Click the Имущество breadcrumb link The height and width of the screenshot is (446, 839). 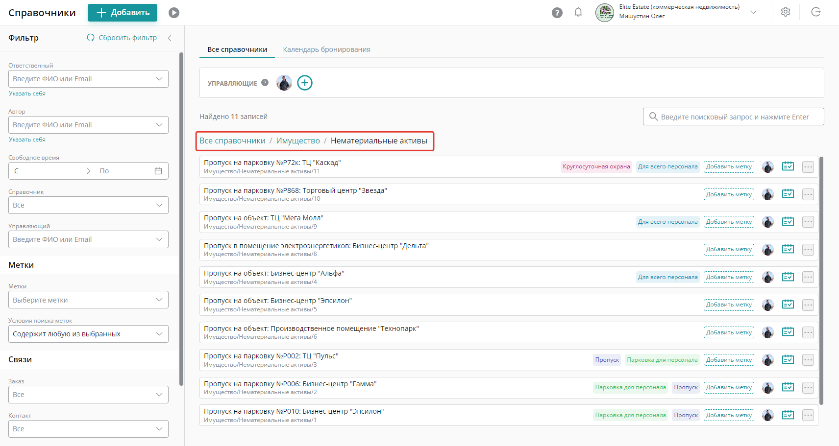(x=298, y=141)
